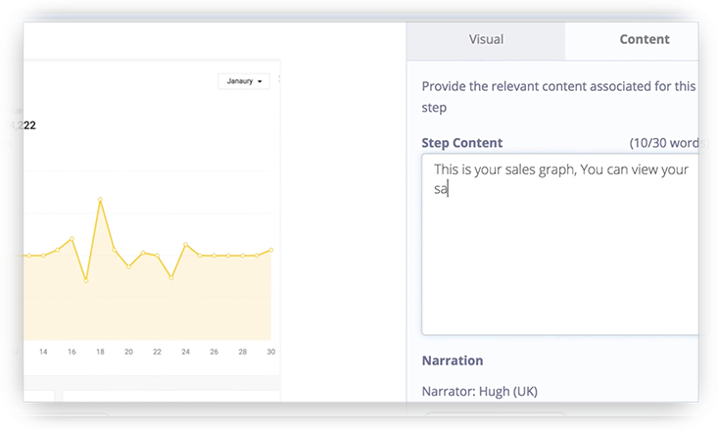Click the data point at day 14
The image size is (718, 430).
(43, 255)
